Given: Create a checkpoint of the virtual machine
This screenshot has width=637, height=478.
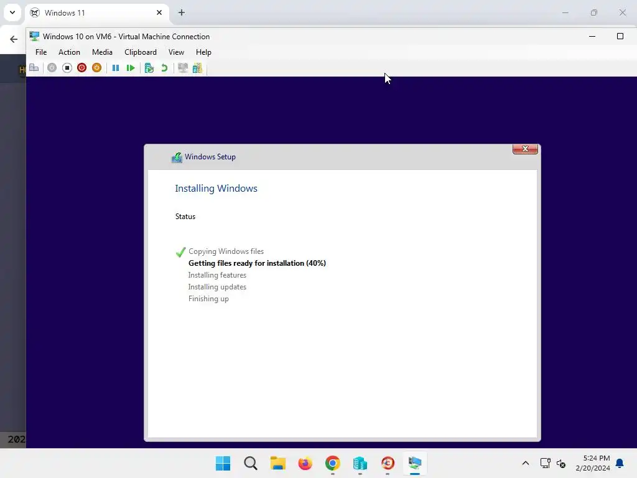Looking at the screenshot, I should click(x=149, y=68).
